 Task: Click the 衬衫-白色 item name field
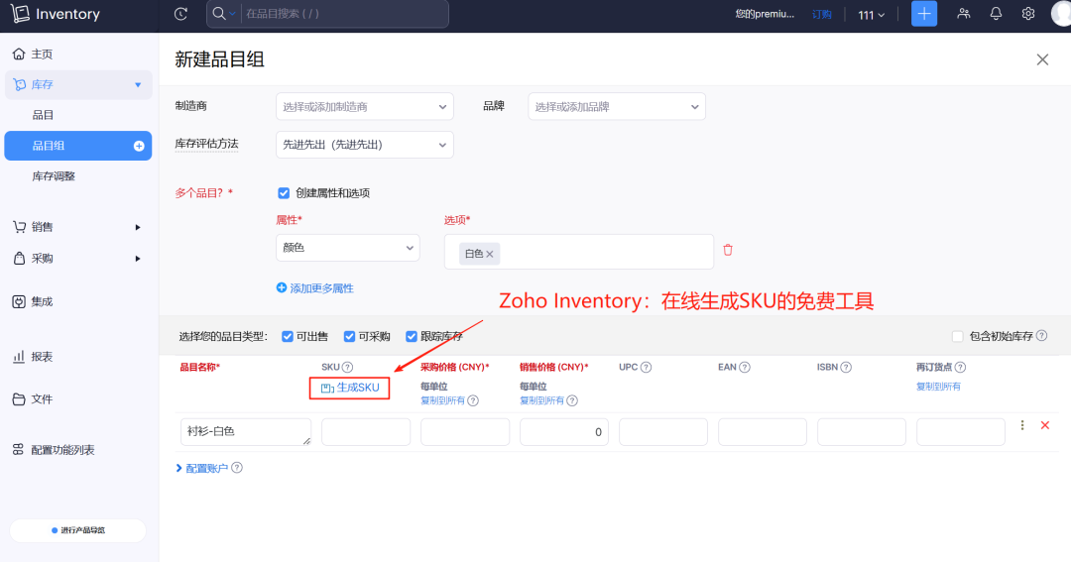coord(246,431)
